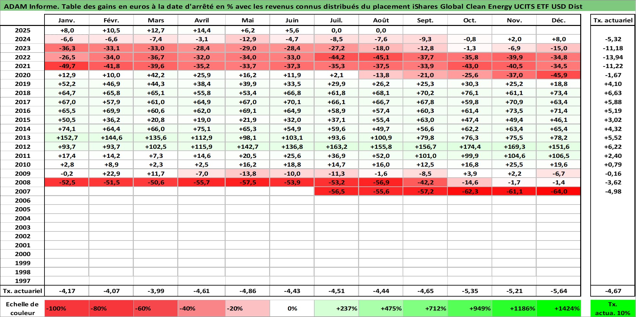Click the 'Mars' column header
636x317 pixels.
point(156,20)
